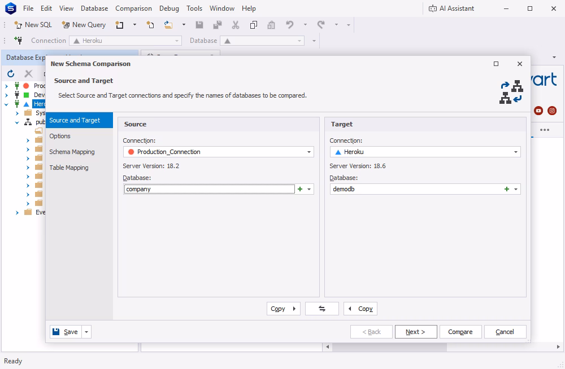
Task: Select the Source and Target wizard page
Action: pos(79,120)
